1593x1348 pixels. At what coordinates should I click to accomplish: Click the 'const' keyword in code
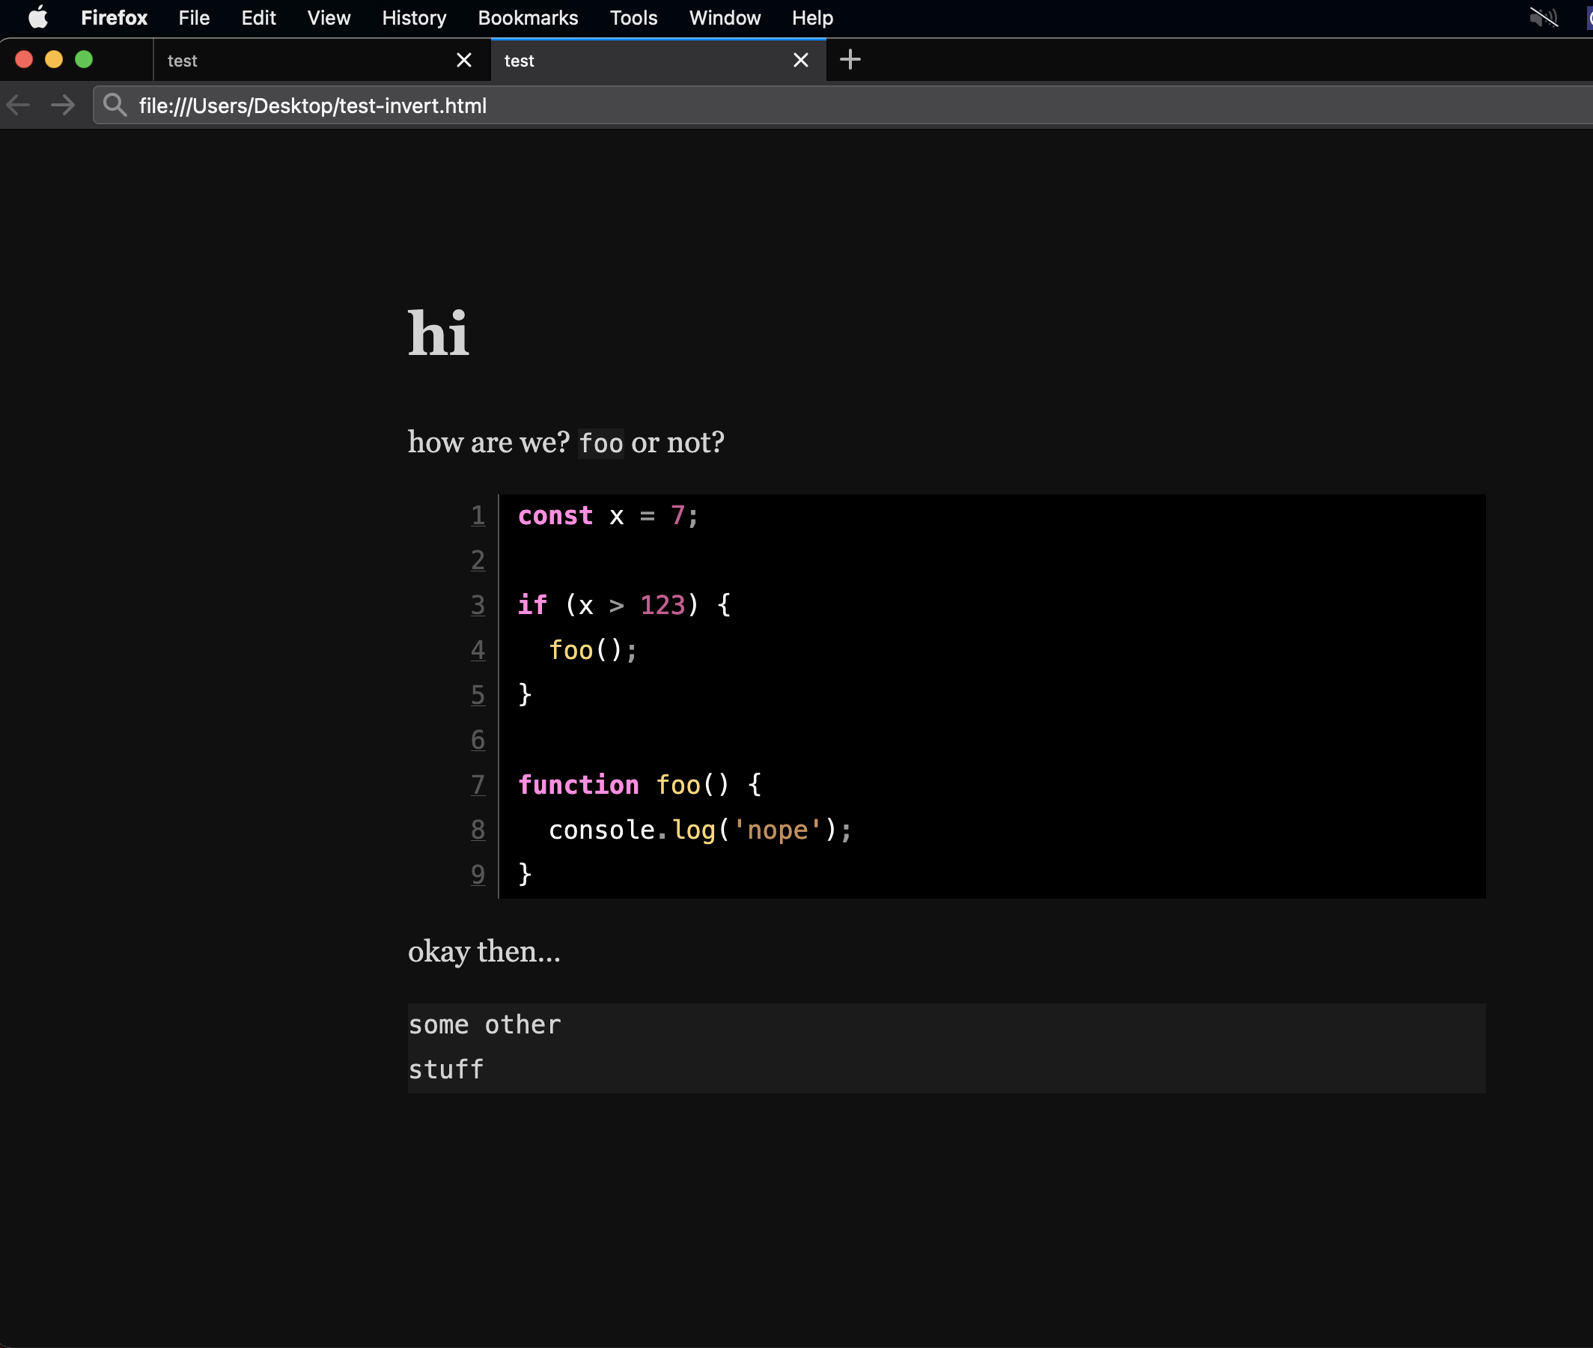tap(555, 516)
